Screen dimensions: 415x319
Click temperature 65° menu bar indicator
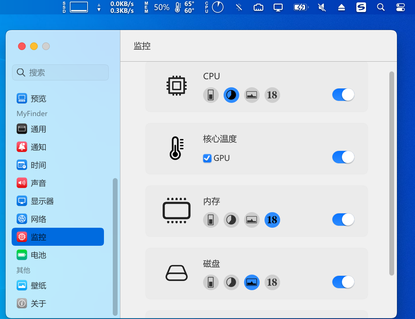(185, 7)
